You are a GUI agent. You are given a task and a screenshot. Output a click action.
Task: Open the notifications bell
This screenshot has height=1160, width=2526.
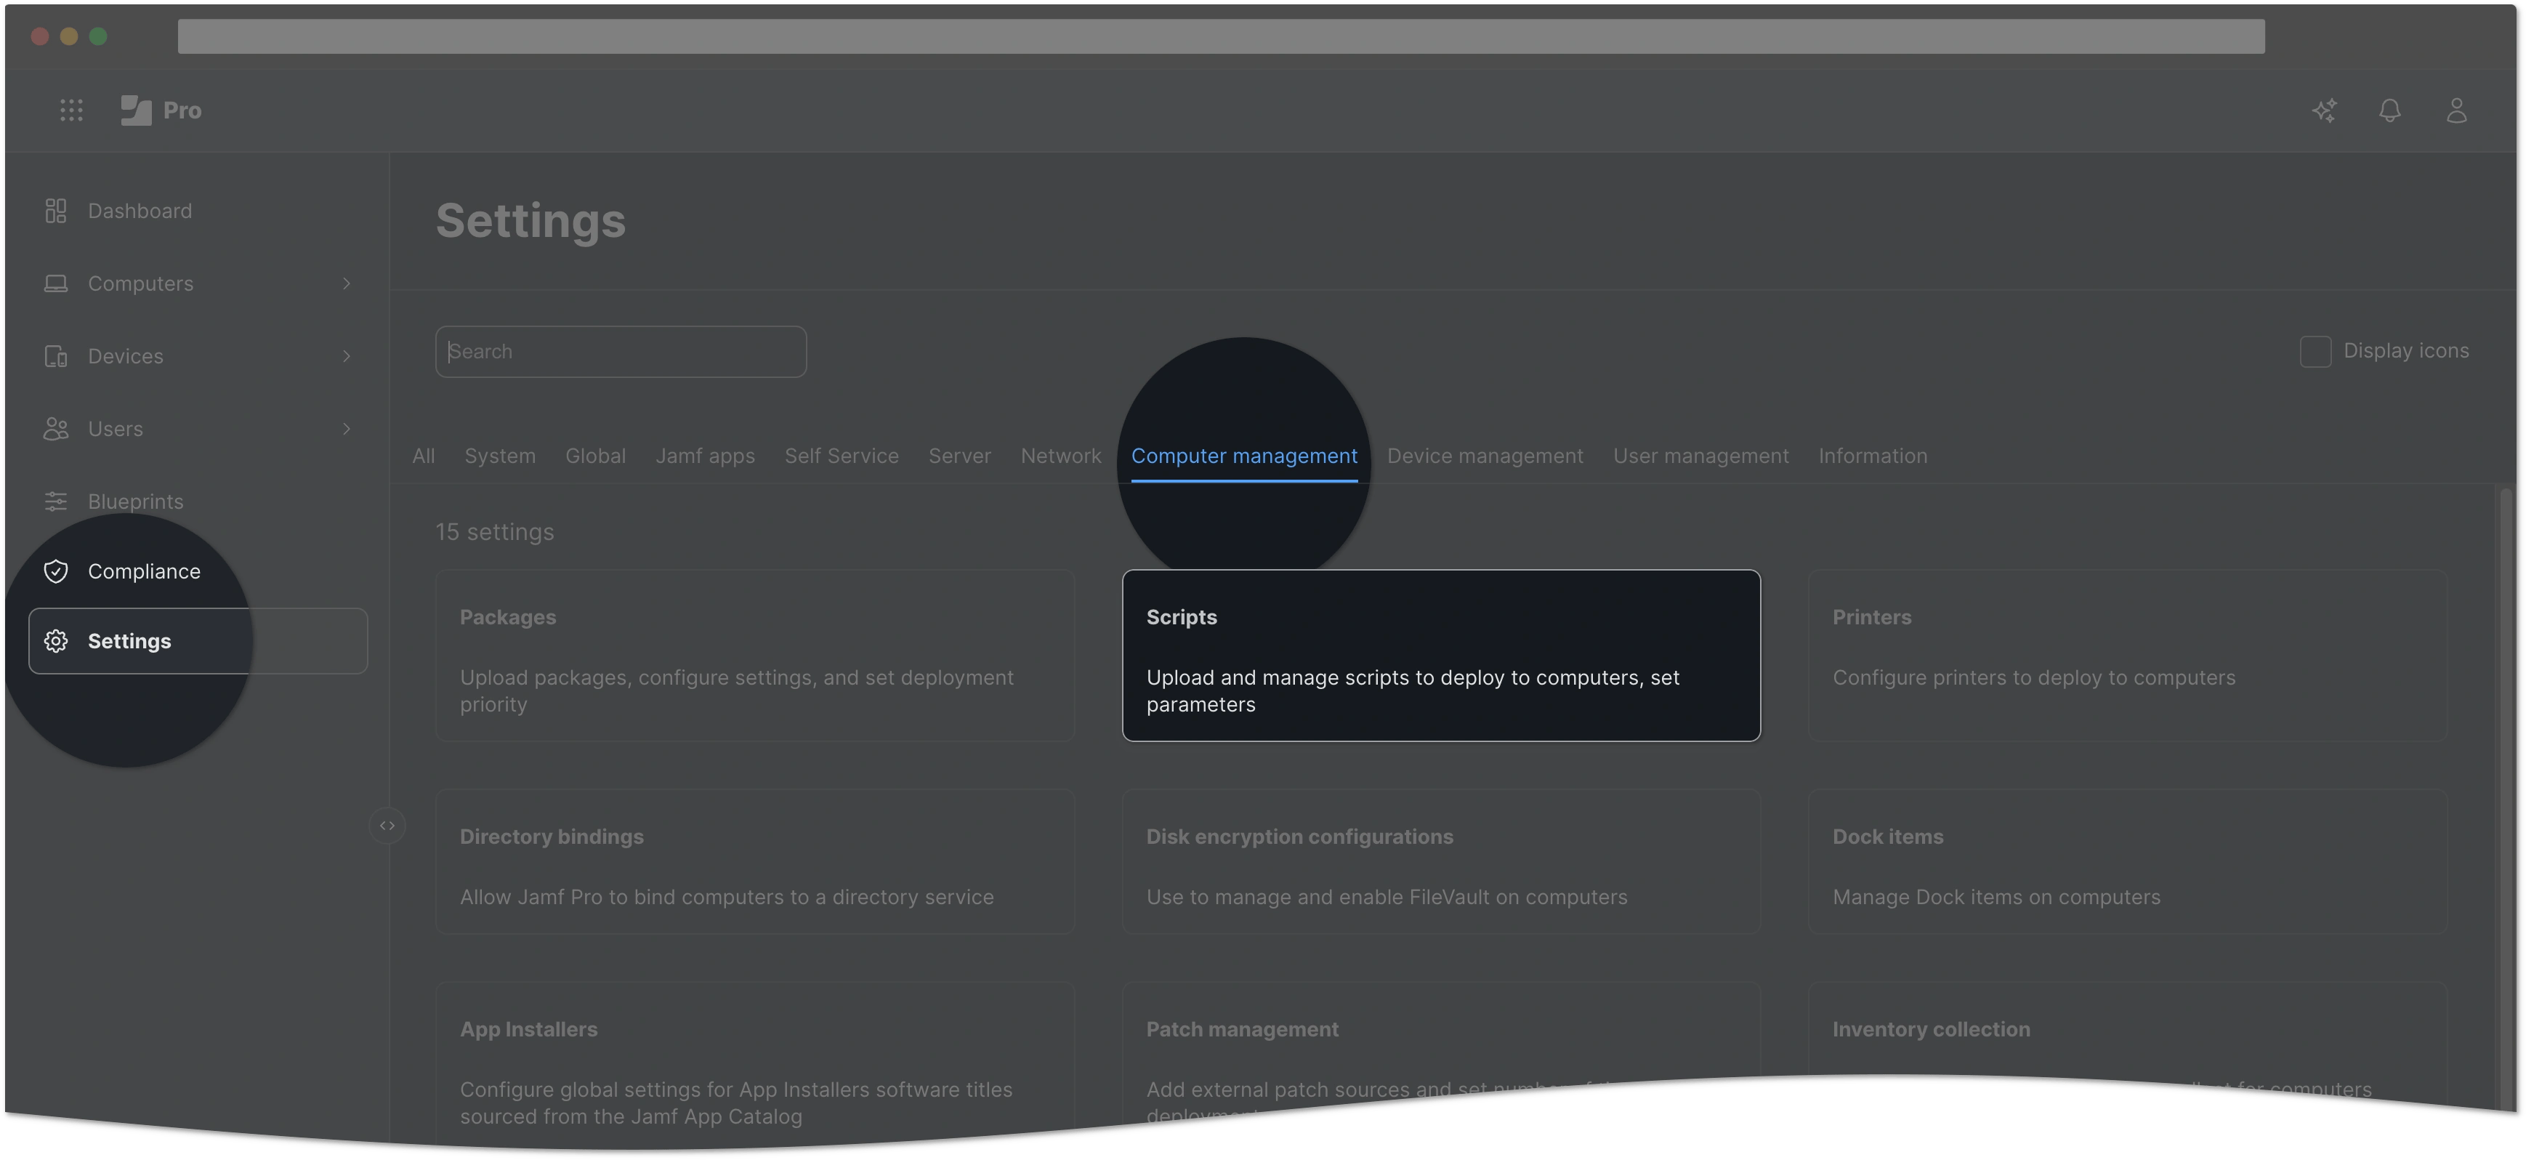[x=2389, y=110]
